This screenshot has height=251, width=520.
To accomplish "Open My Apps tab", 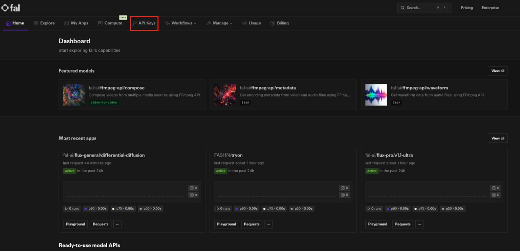I will pyautogui.click(x=76, y=23).
